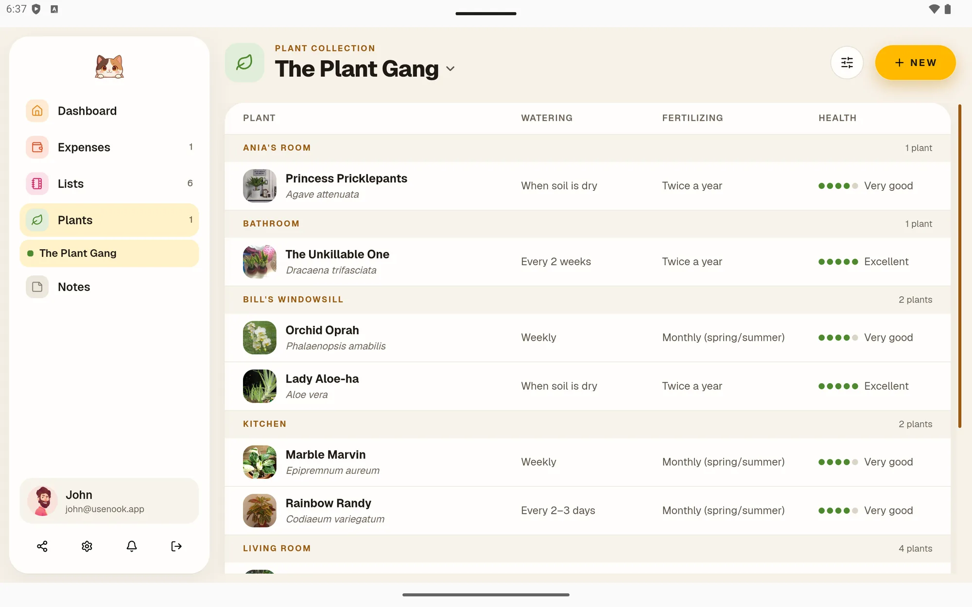Click the log out icon
The width and height of the screenshot is (972, 607).
click(x=176, y=546)
